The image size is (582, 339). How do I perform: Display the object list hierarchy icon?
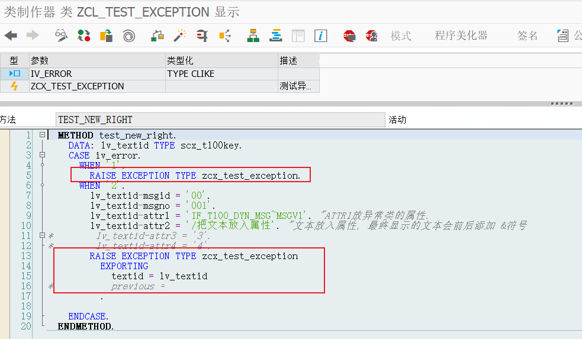click(x=253, y=35)
